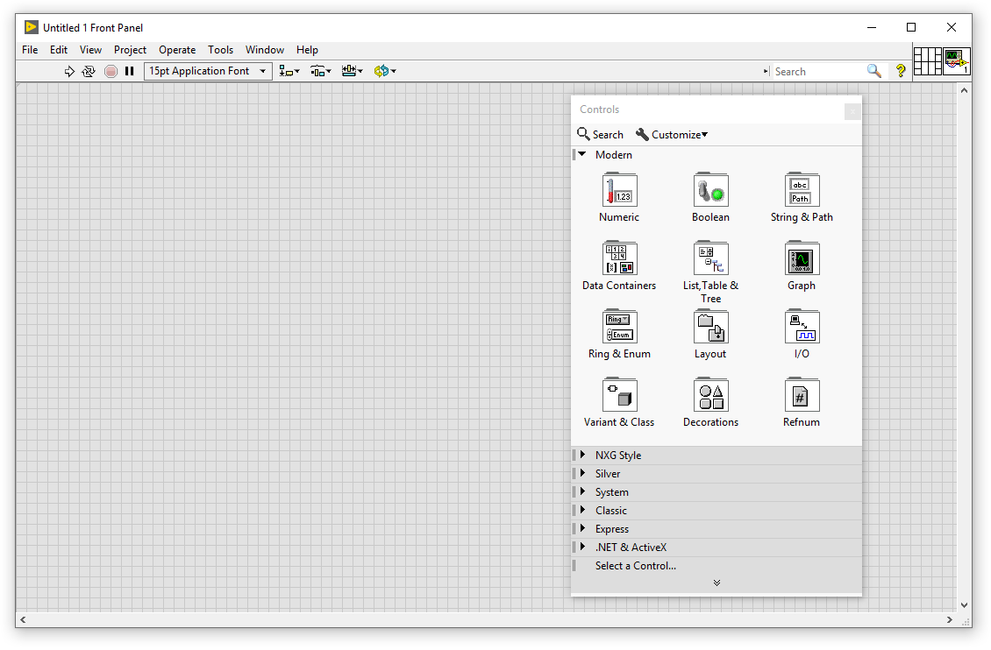Open the Distribute Objects dropdown
Image resolution: width=991 pixels, height=650 pixels.
[x=320, y=71]
